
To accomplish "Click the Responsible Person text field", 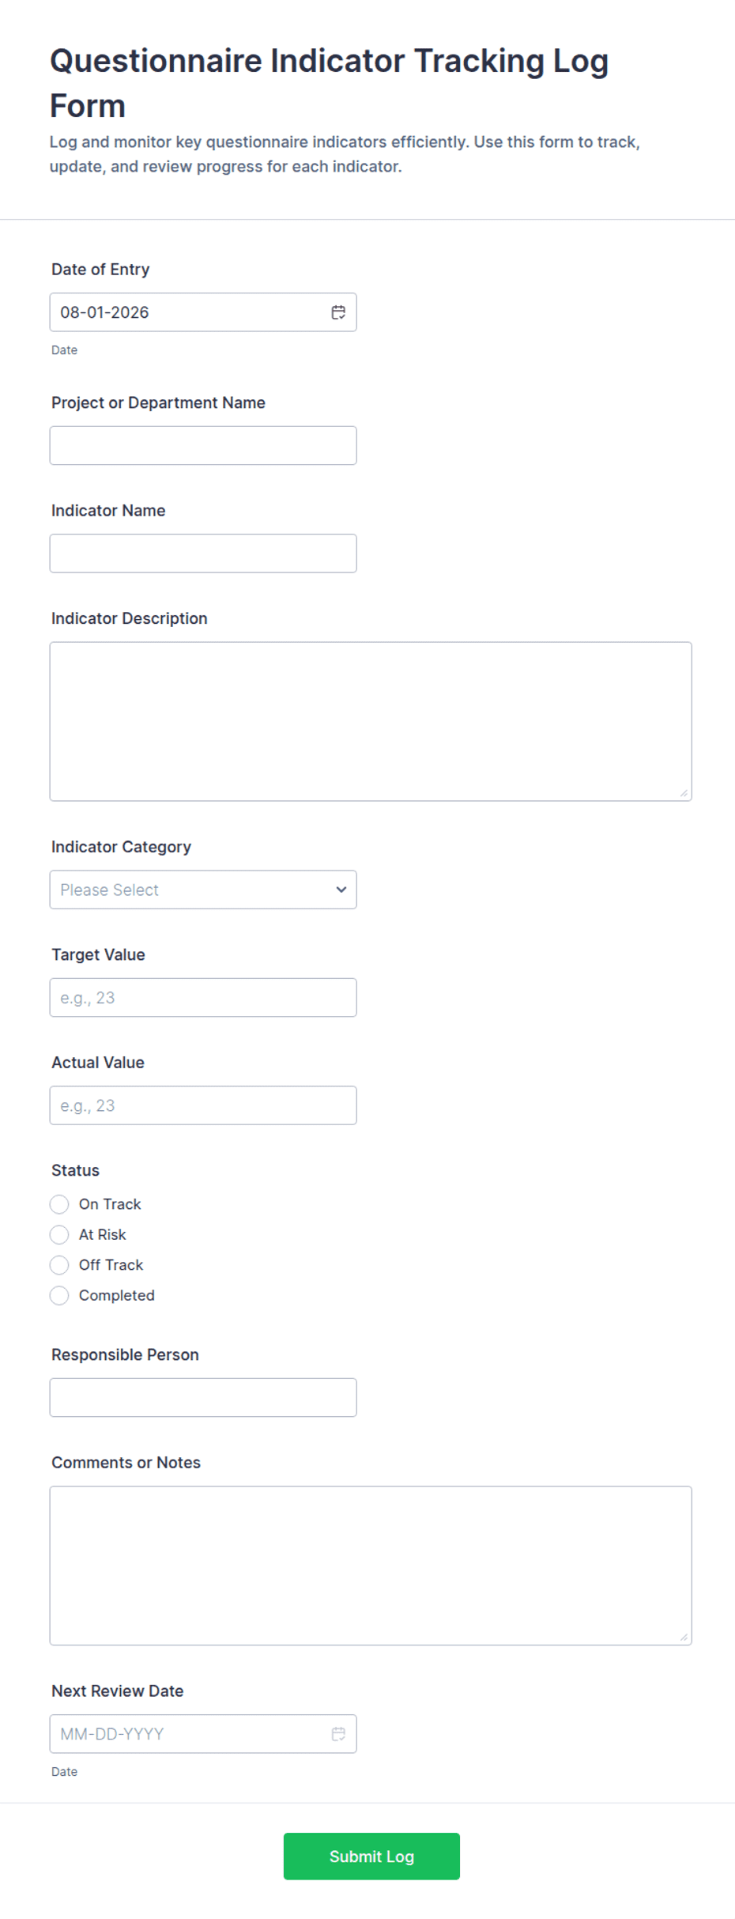I will (203, 1397).
